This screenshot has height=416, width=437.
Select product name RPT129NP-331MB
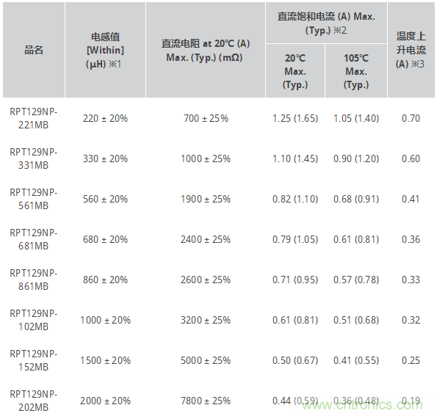(34, 158)
